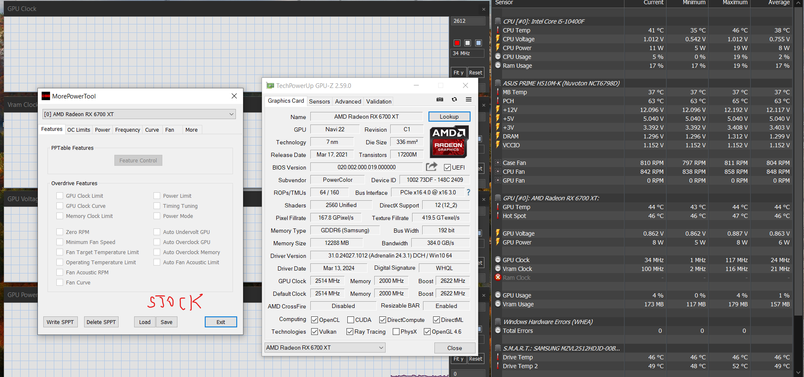Toggle the Vulkan checkbox

315,332
